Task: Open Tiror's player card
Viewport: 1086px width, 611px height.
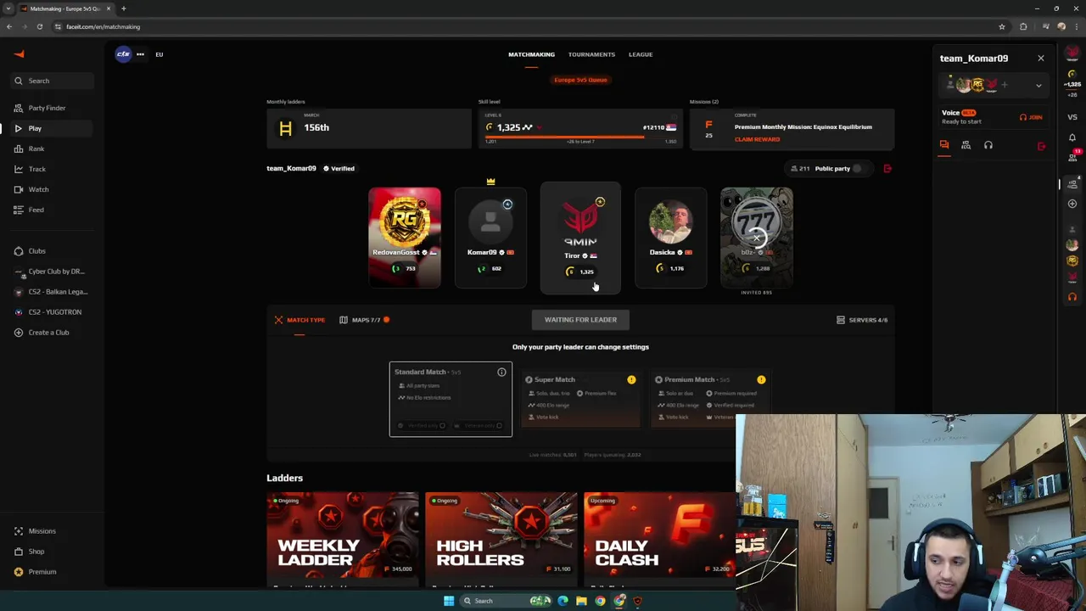Action: (580, 238)
